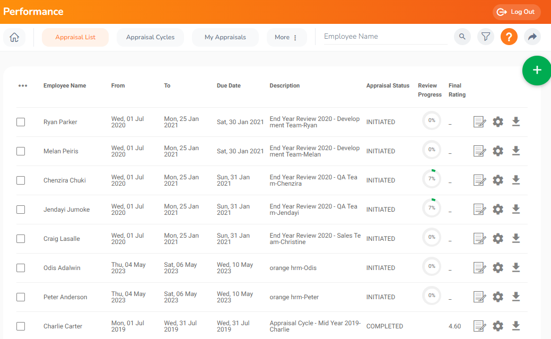Click the COMPLETED status for Charlie Carter

tap(385, 326)
